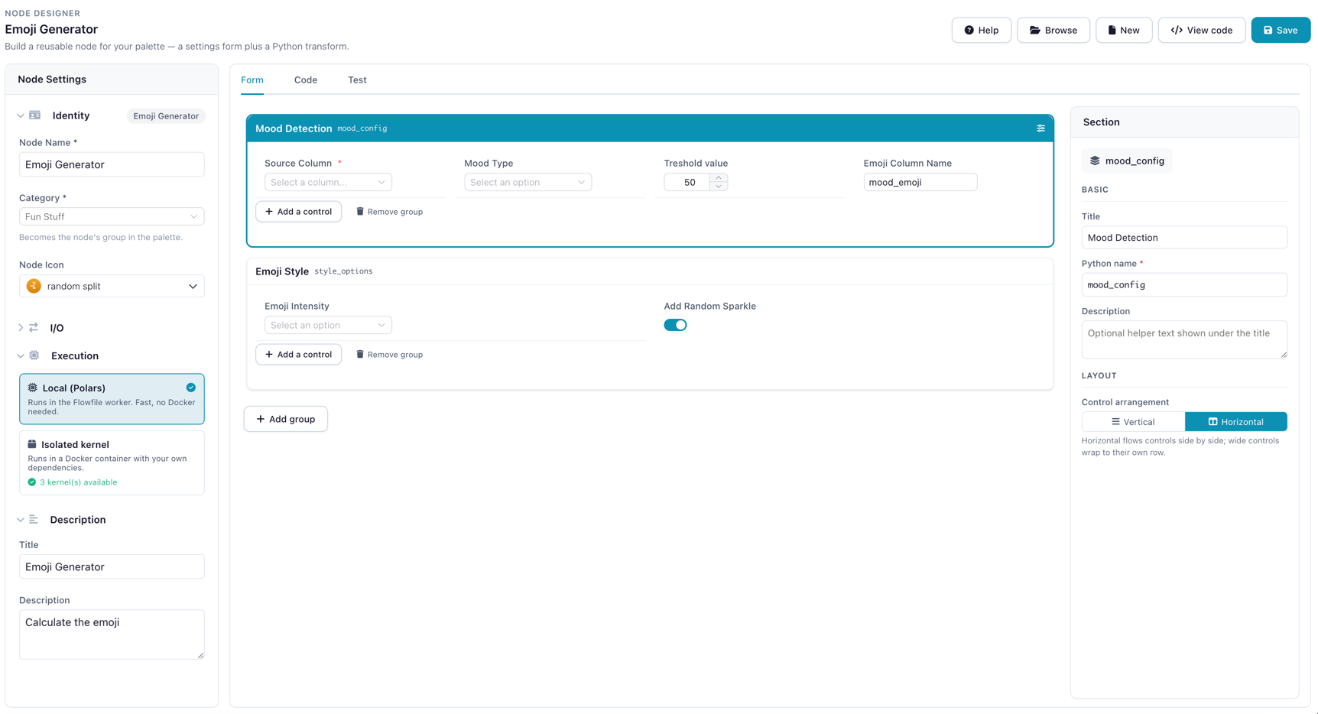Select Local (Polars) execution mode
Viewport: 1318px width, 714px height.
tap(112, 399)
